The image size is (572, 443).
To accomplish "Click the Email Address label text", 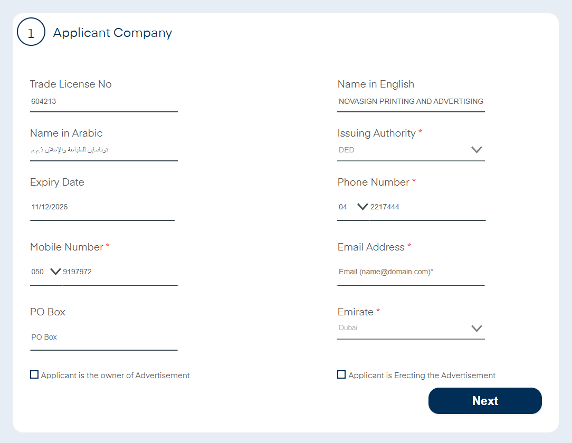I will (371, 247).
